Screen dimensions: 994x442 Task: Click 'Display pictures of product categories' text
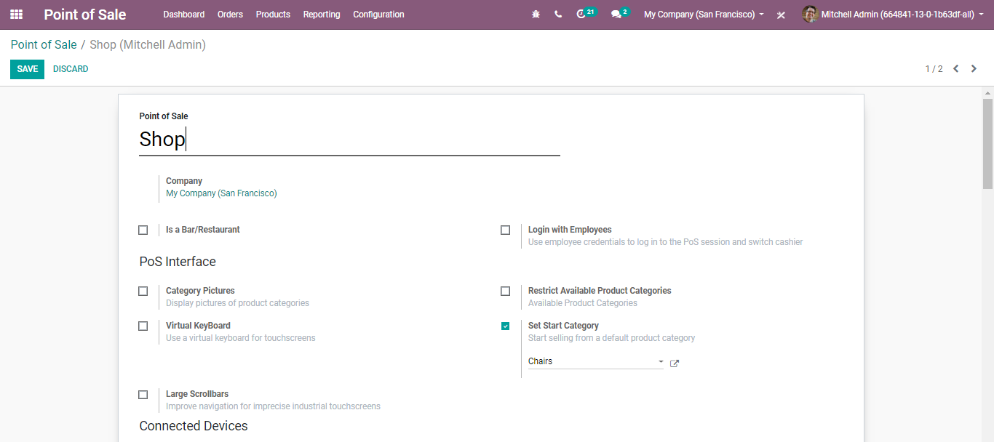coord(237,303)
